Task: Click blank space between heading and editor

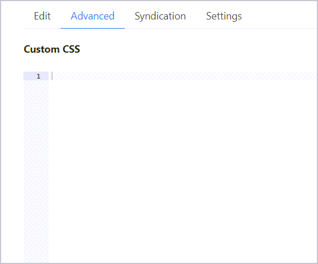Action: pyautogui.click(x=170, y=63)
